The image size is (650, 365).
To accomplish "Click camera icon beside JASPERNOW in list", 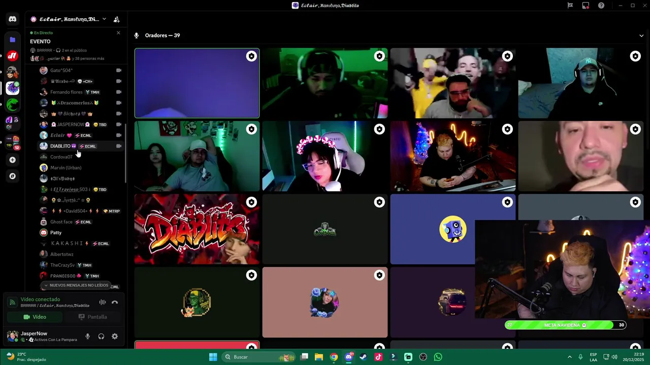I will pyautogui.click(x=119, y=124).
